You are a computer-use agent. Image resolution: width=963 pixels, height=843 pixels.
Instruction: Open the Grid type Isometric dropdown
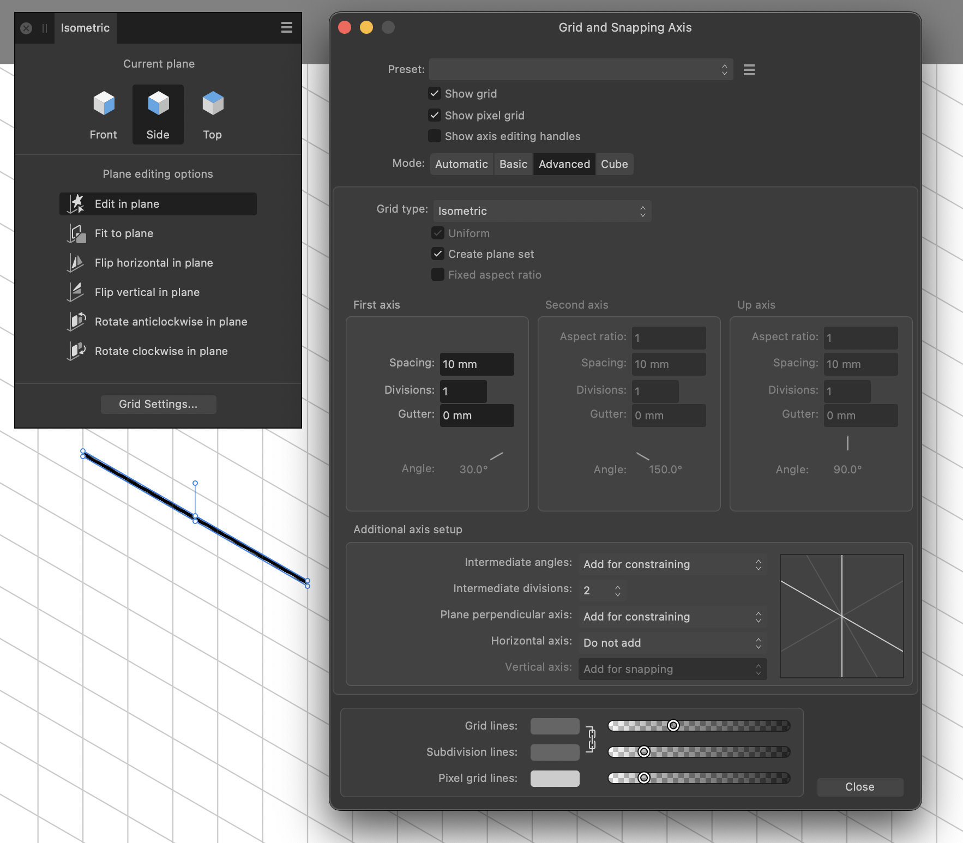point(543,211)
